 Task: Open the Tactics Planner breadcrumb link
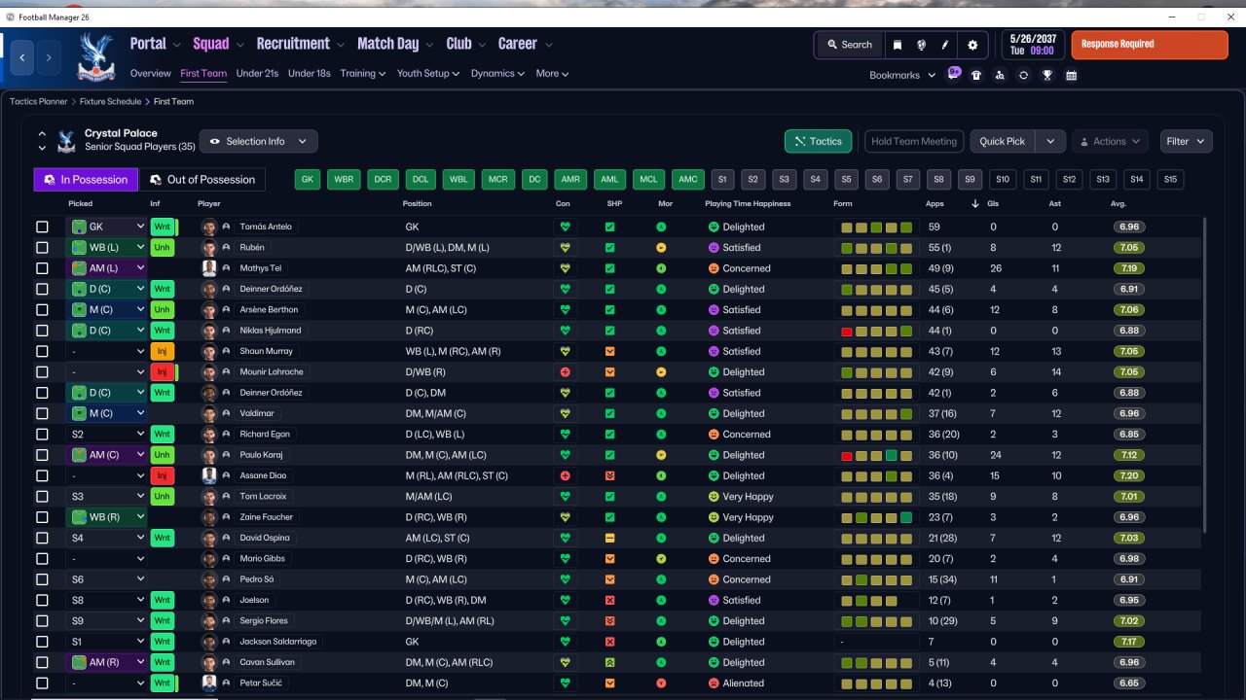click(39, 101)
